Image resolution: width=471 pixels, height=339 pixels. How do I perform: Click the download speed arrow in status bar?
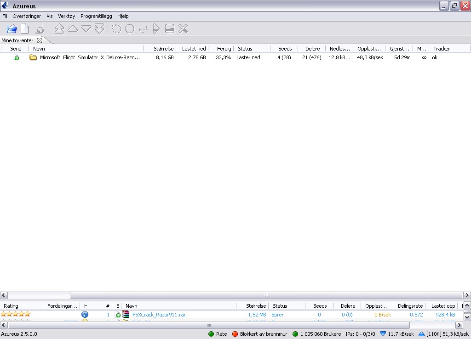click(x=383, y=334)
